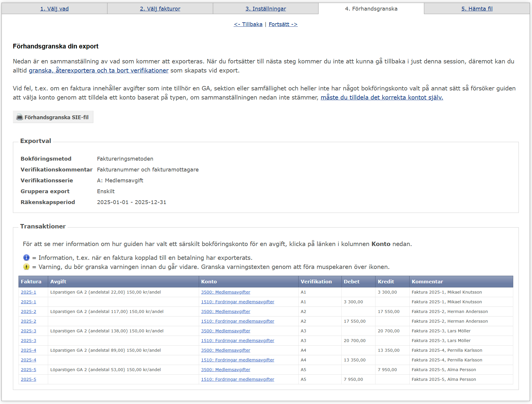This screenshot has height=404, width=532.
Task: Click the printer icon beside Förhandsgranska SIE-fil
Action: coord(20,117)
